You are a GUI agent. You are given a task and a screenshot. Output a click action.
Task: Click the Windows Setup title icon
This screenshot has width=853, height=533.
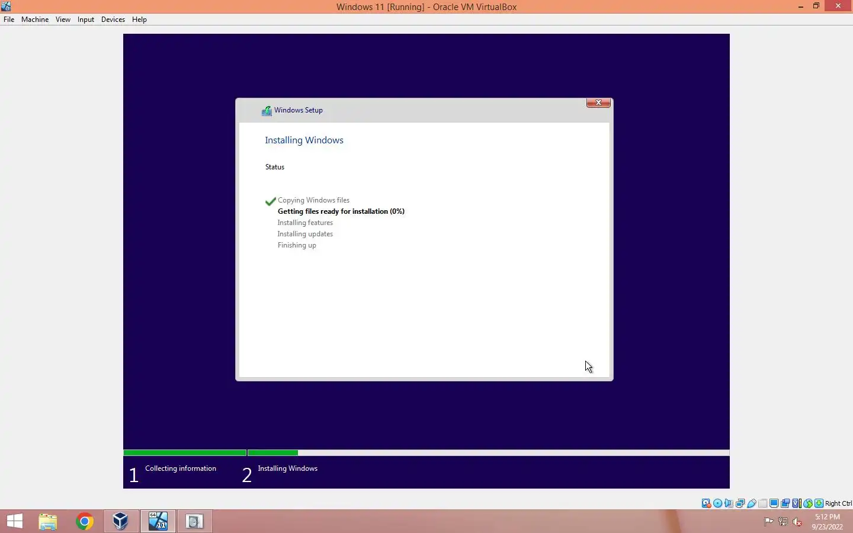pyautogui.click(x=267, y=110)
